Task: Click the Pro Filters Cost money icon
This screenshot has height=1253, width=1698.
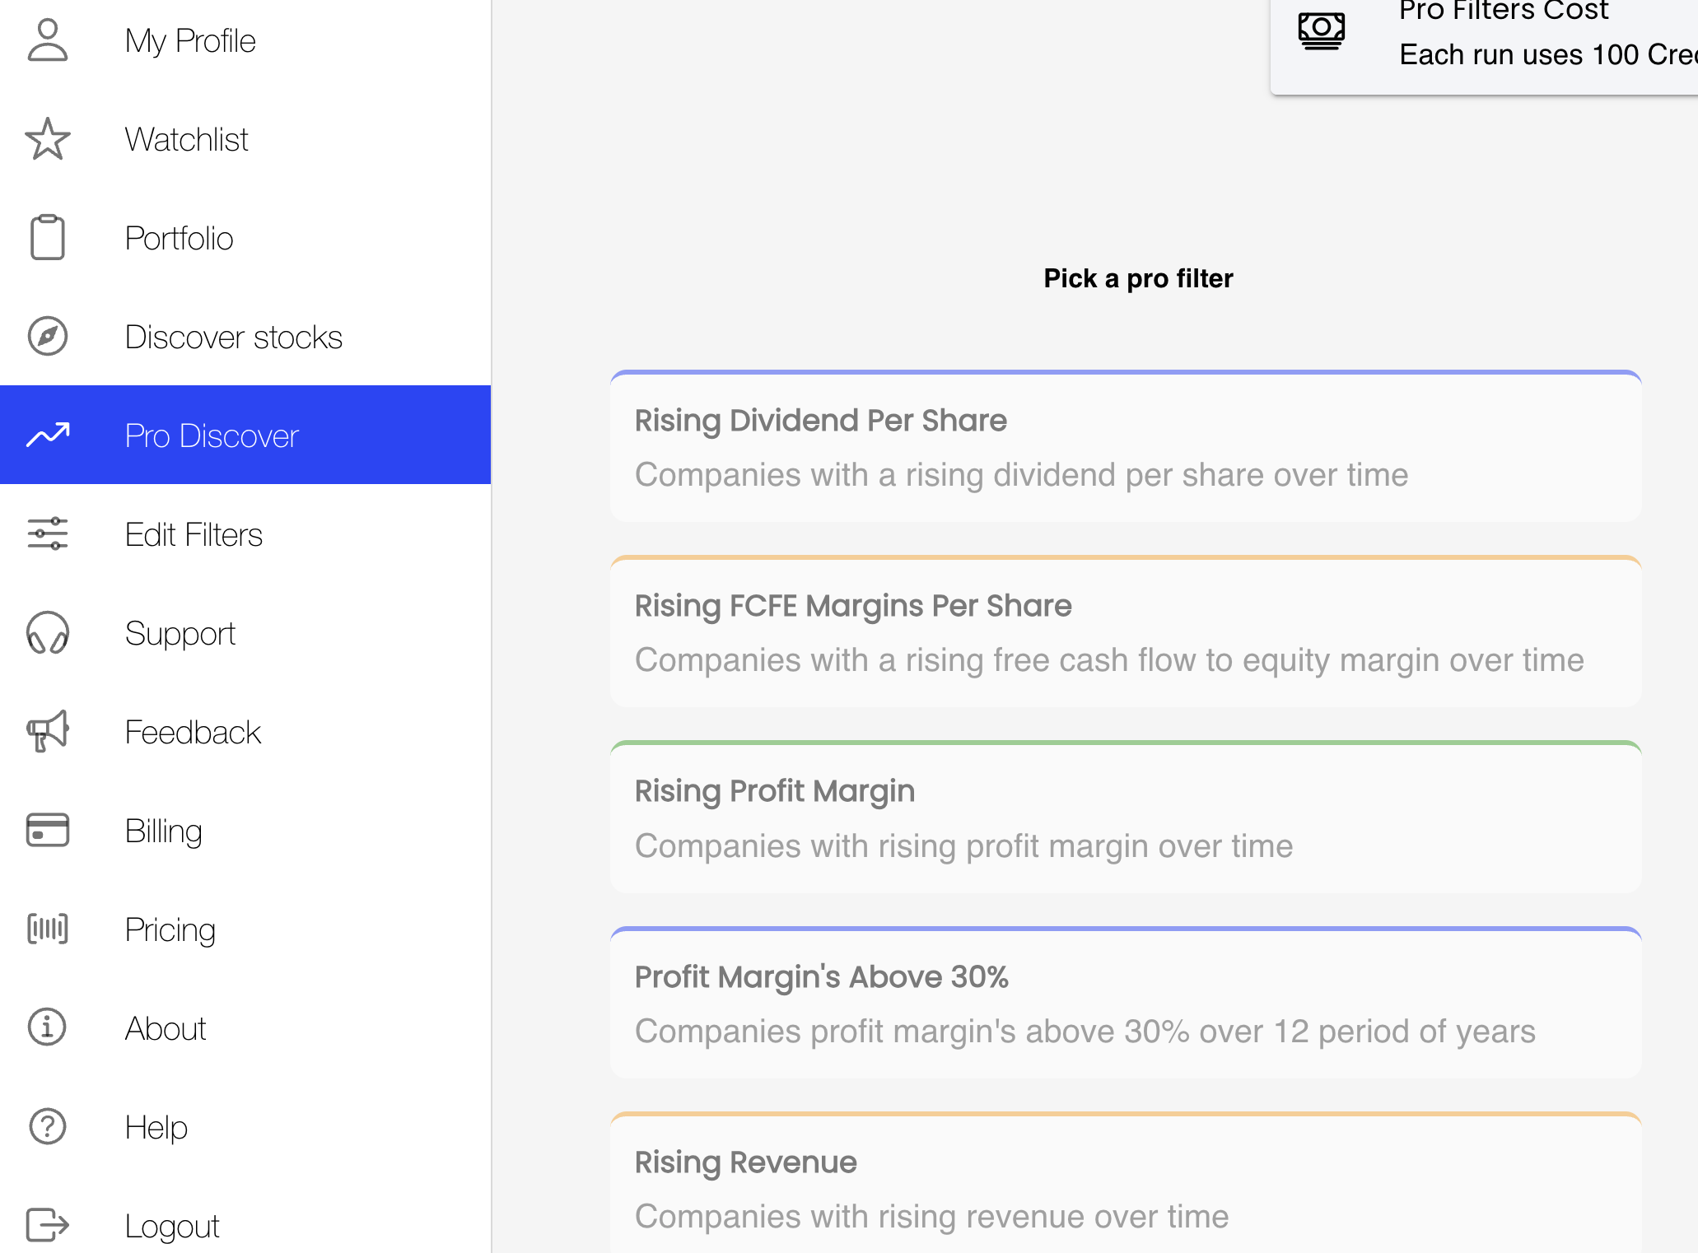Action: 1321,31
